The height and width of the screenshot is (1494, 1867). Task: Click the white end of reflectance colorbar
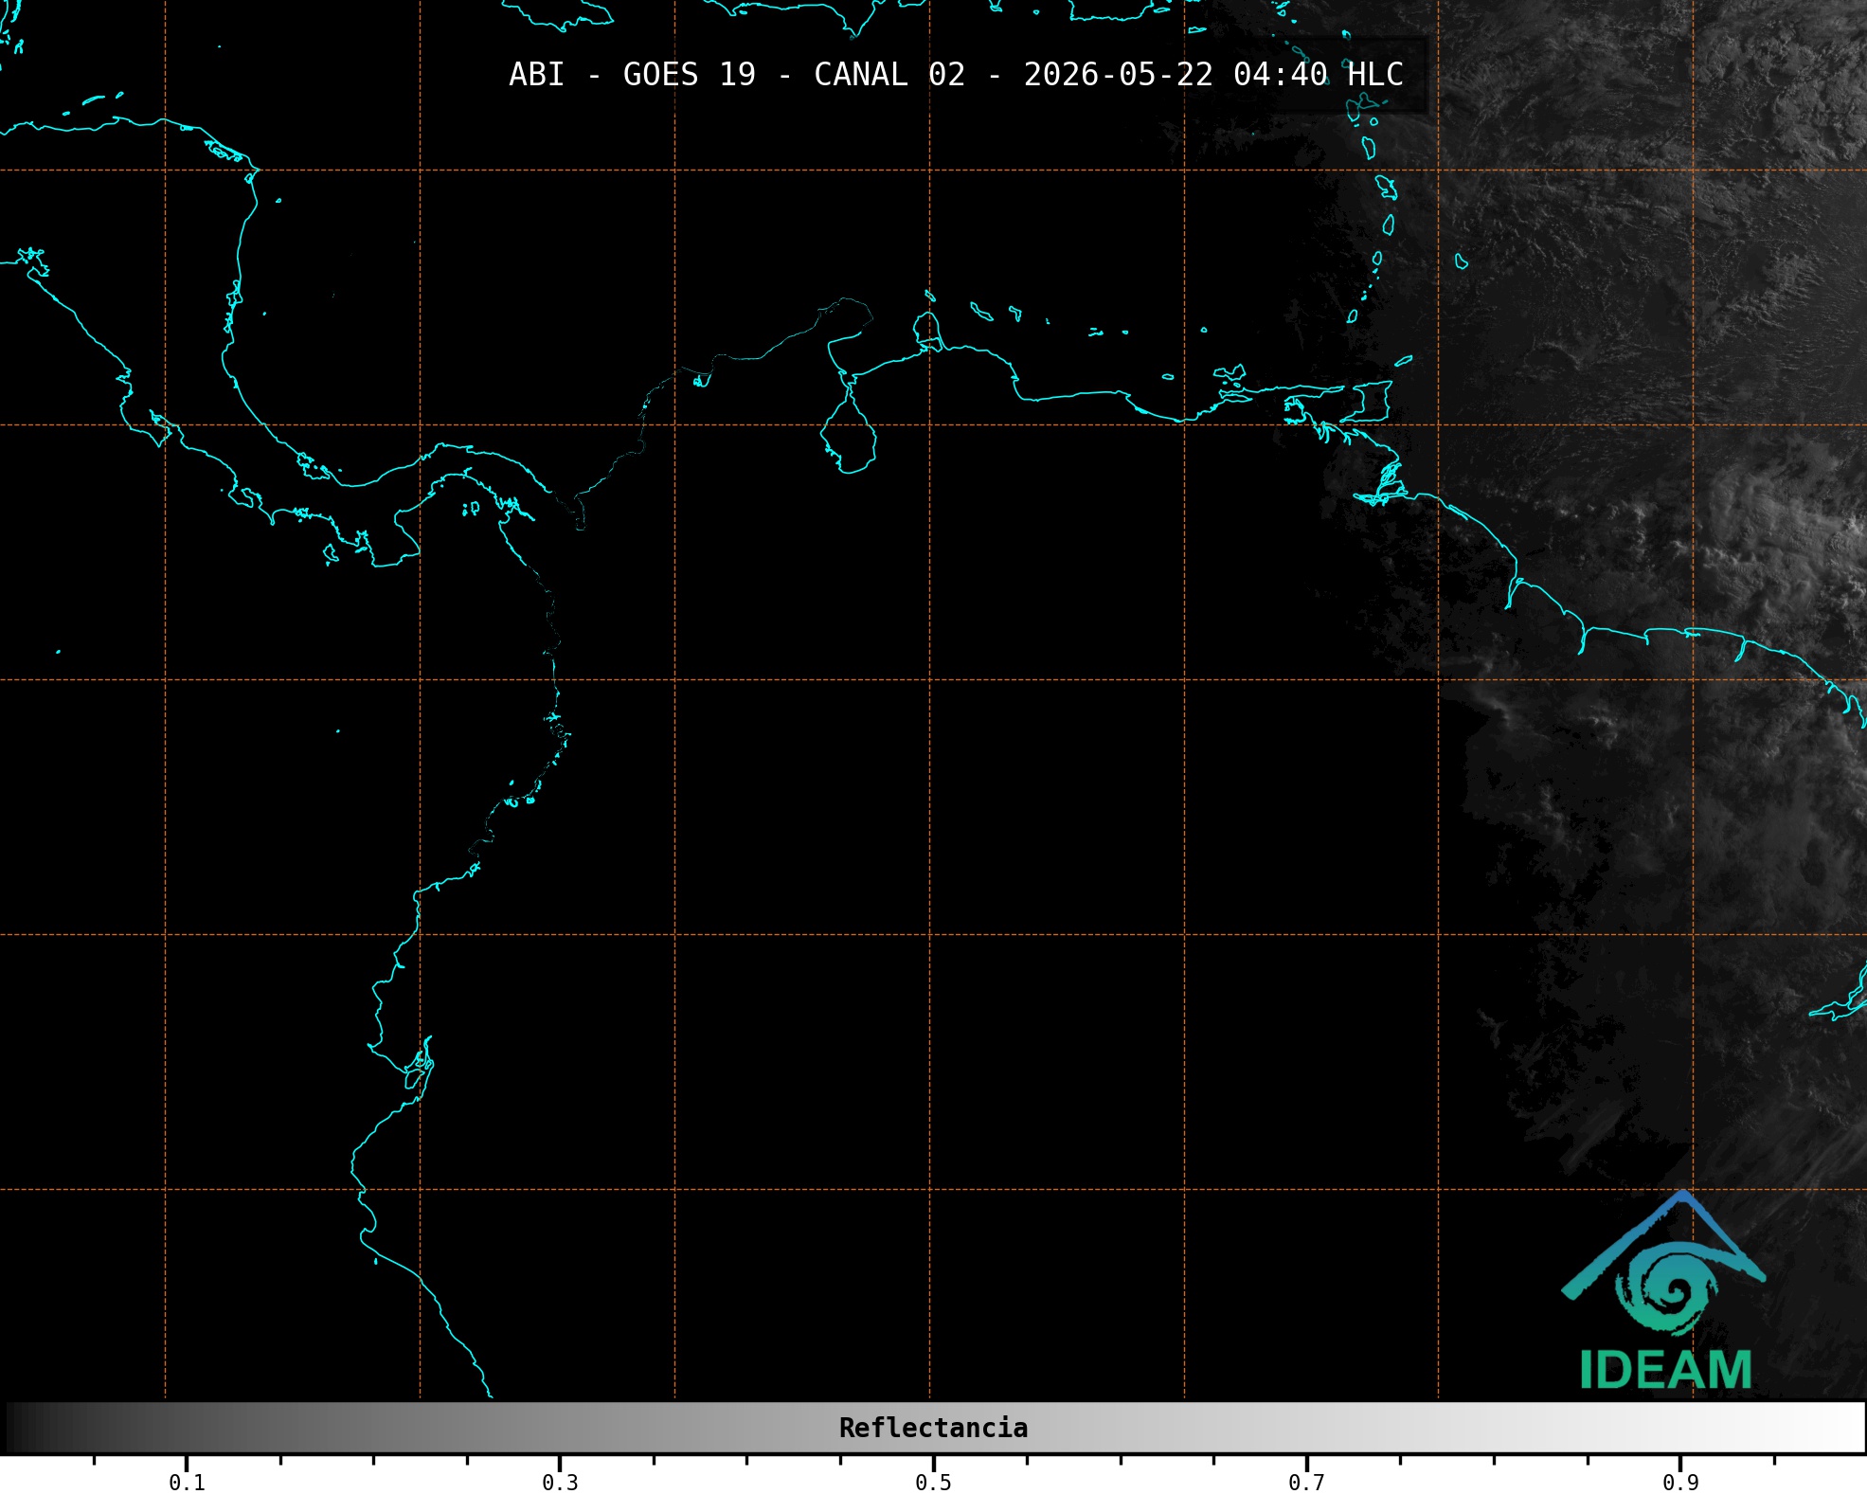click(x=1838, y=1428)
